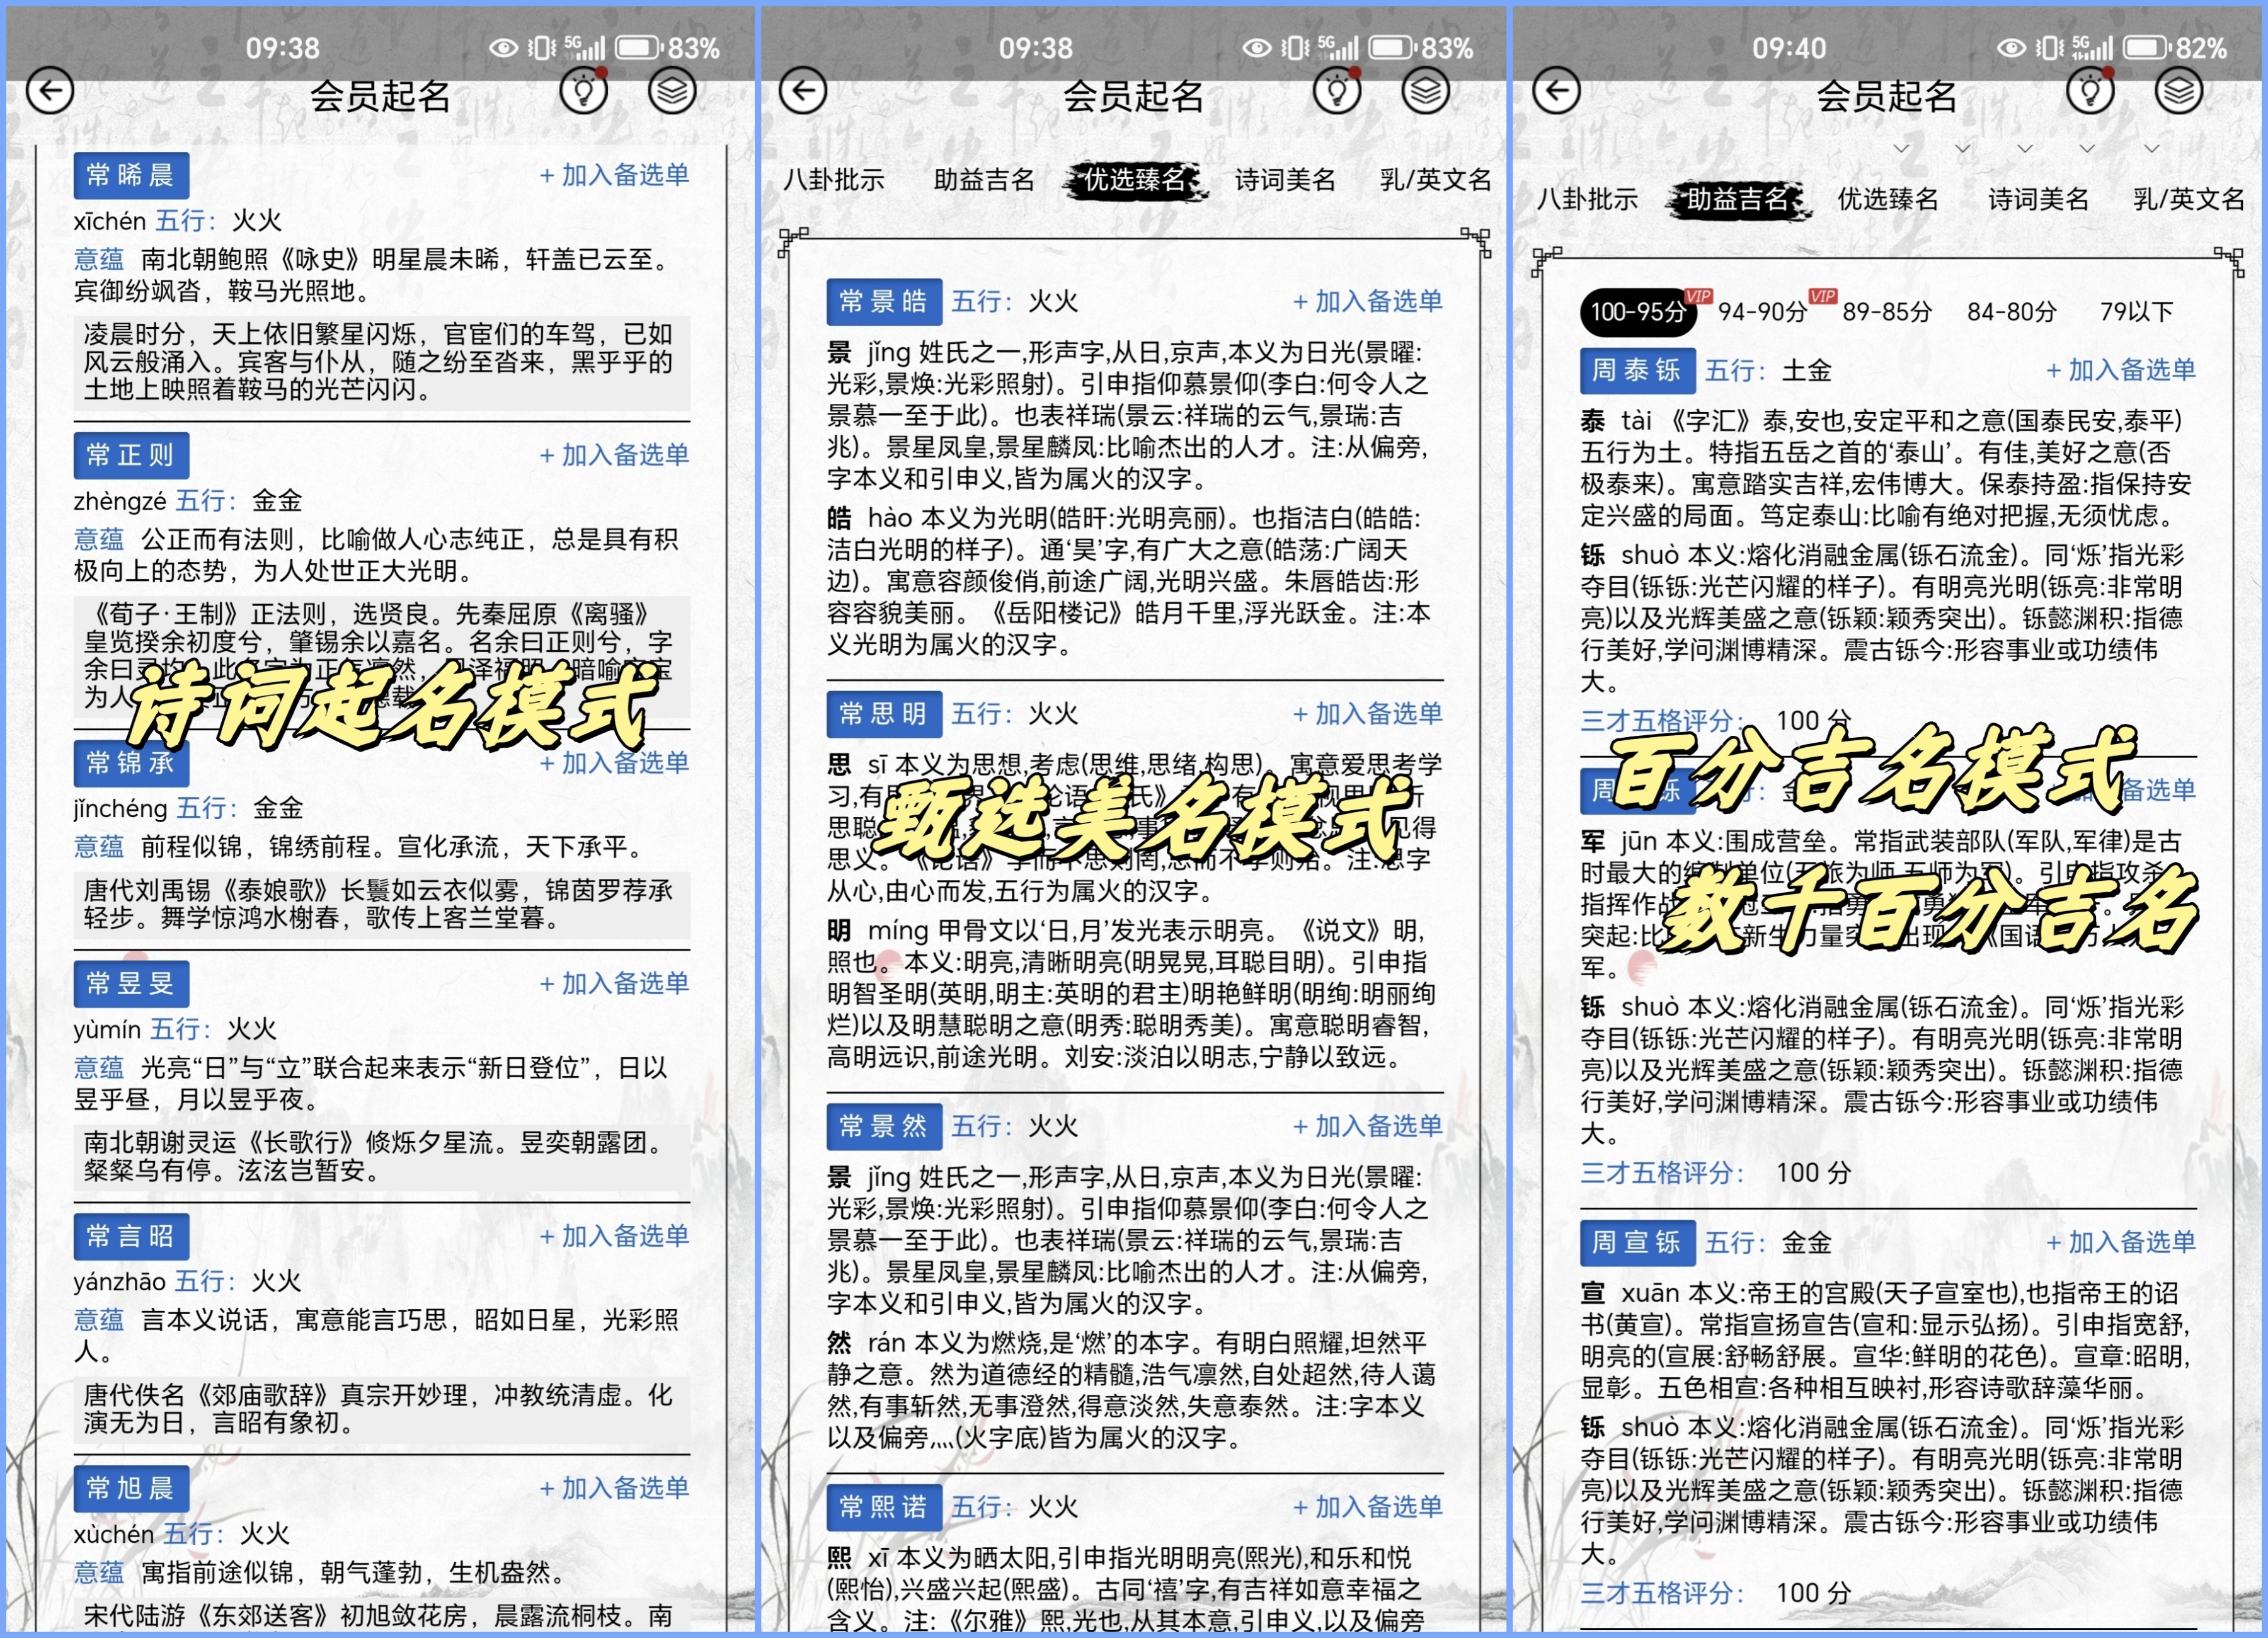Tap the back arrow on the 09:40 screen
2268x1638 pixels.
1556,91
